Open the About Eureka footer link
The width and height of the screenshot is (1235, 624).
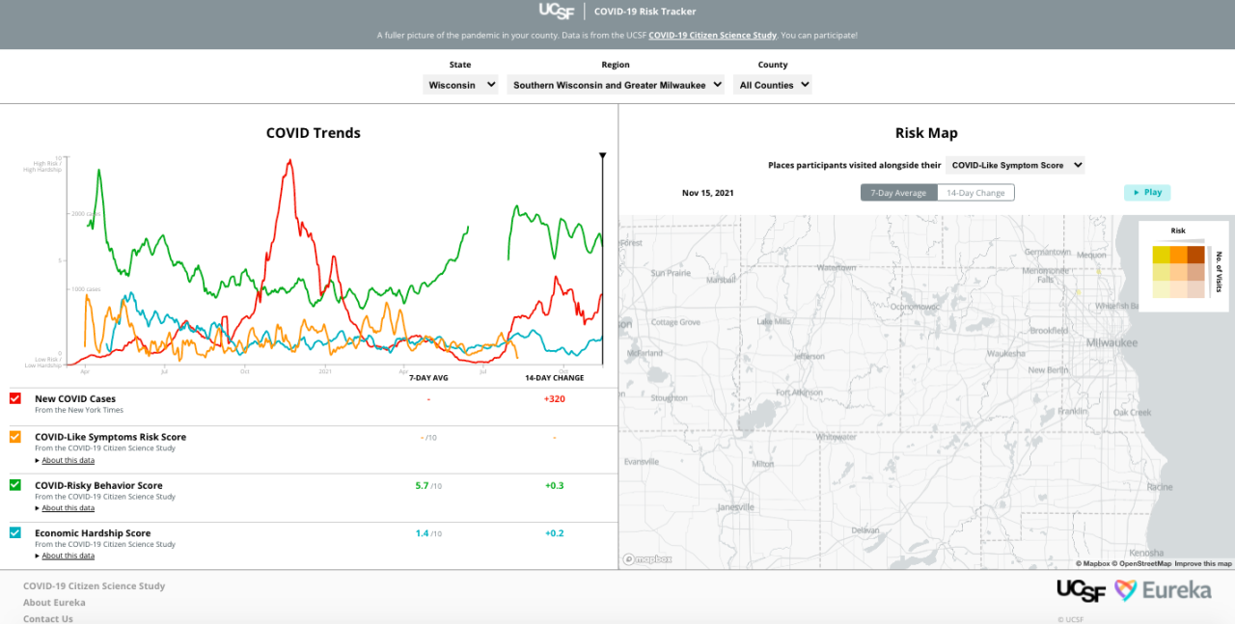tap(56, 603)
